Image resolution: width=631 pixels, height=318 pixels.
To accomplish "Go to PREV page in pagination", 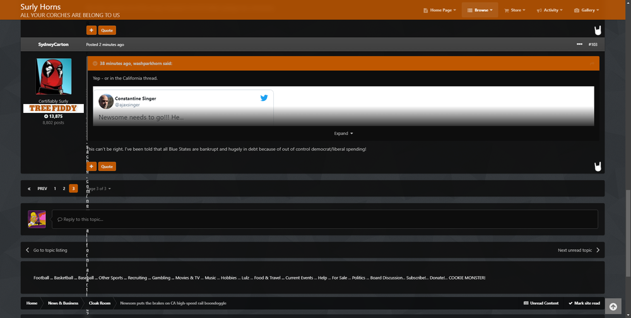I will (42, 189).
